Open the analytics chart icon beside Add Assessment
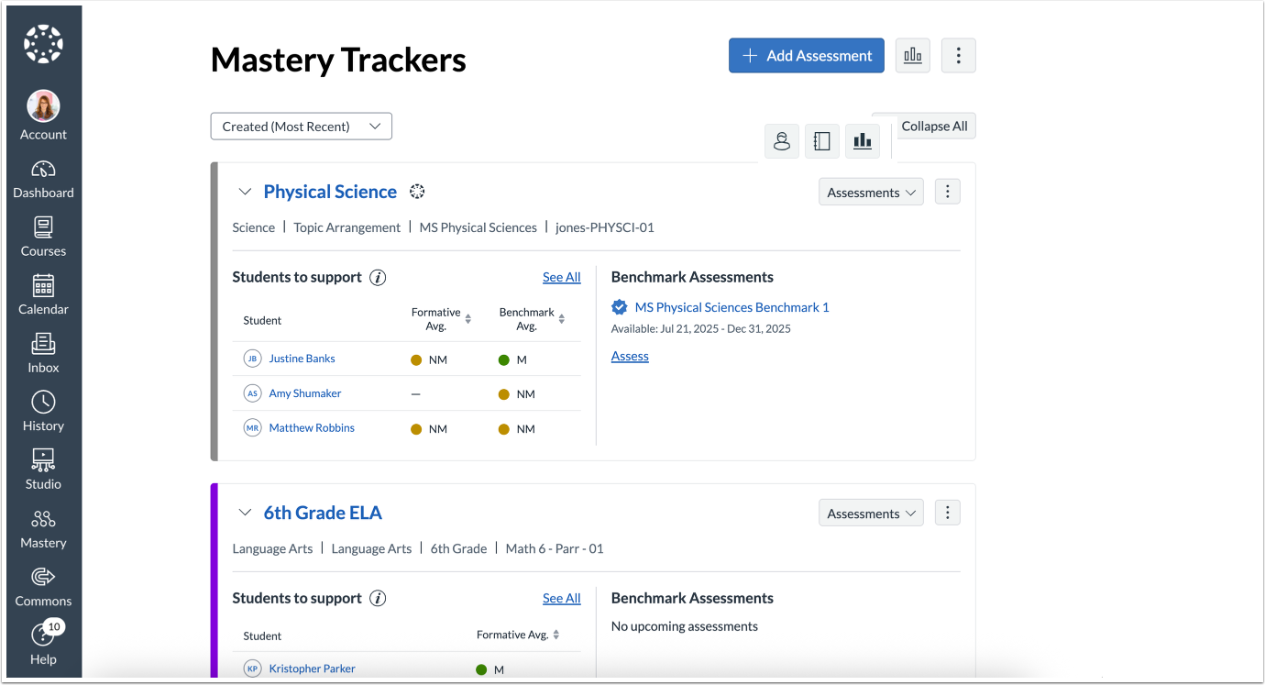The image size is (1265, 685). point(912,55)
